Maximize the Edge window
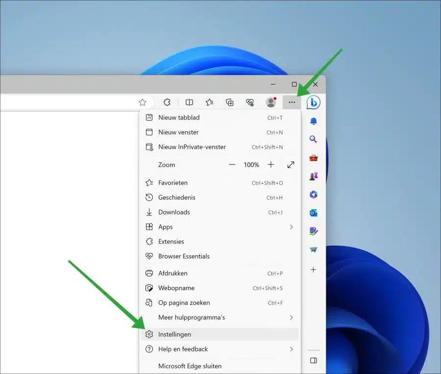This screenshot has width=441, height=374. pyautogui.click(x=294, y=84)
